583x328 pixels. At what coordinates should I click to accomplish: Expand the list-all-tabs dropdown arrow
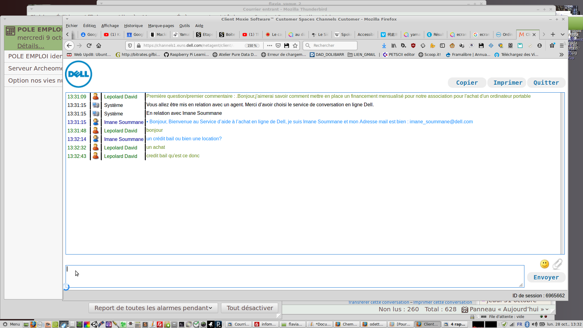pos(563,34)
